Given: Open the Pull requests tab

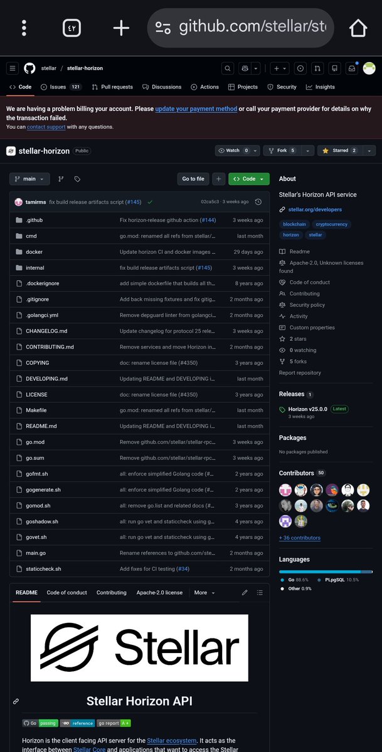Looking at the screenshot, I should (112, 87).
